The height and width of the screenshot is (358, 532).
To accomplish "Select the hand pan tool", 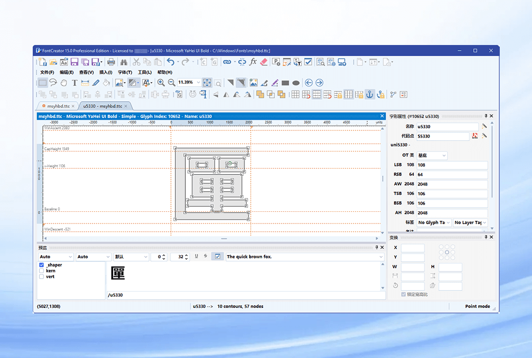I will pos(64,82).
